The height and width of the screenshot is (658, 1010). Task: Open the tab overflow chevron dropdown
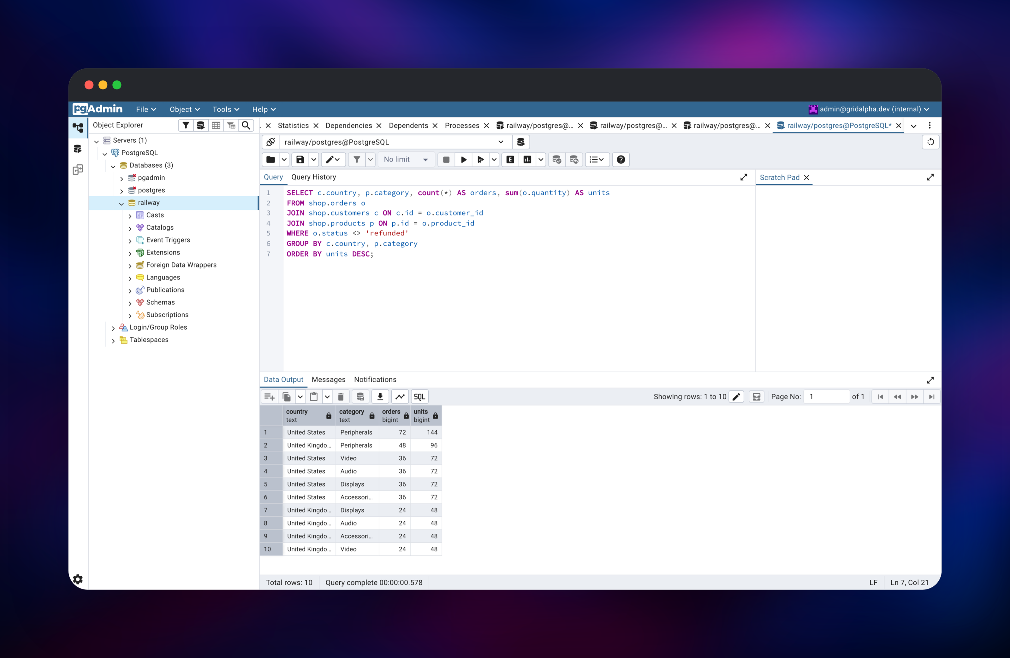pyautogui.click(x=914, y=126)
